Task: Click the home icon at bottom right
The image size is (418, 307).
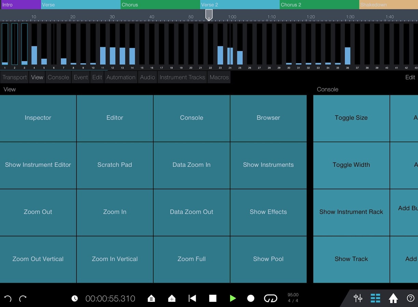Action: 393,298
